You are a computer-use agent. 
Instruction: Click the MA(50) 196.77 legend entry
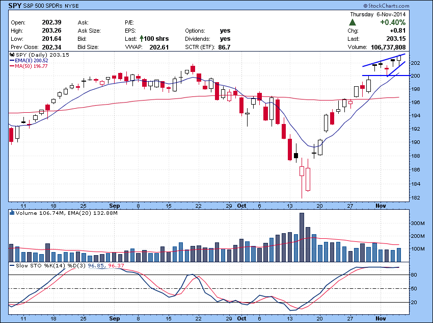click(29, 66)
